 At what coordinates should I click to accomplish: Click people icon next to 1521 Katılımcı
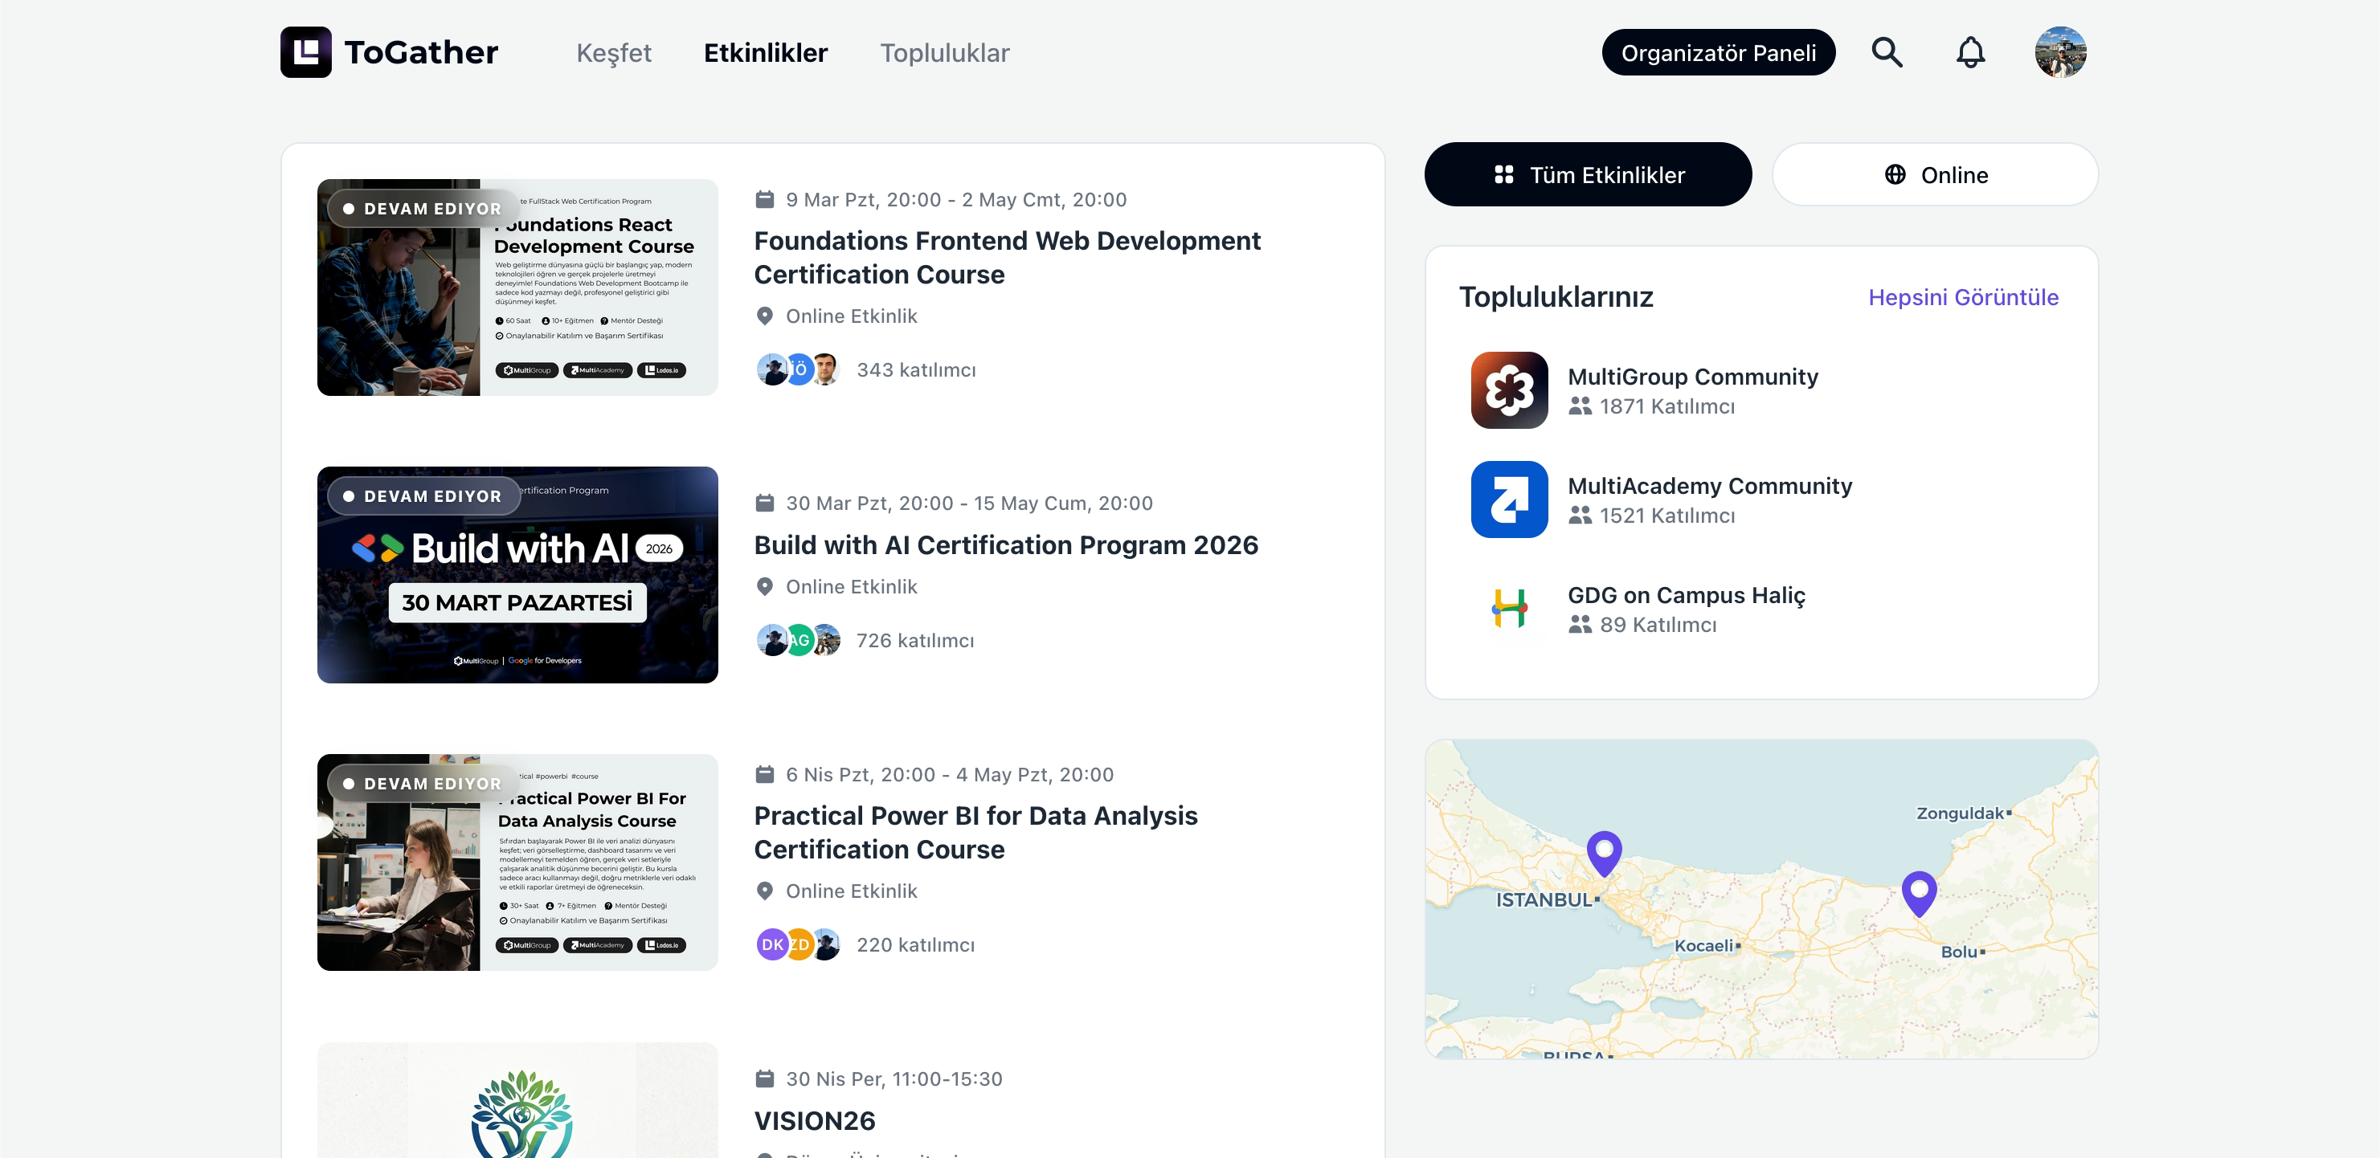(x=1580, y=516)
